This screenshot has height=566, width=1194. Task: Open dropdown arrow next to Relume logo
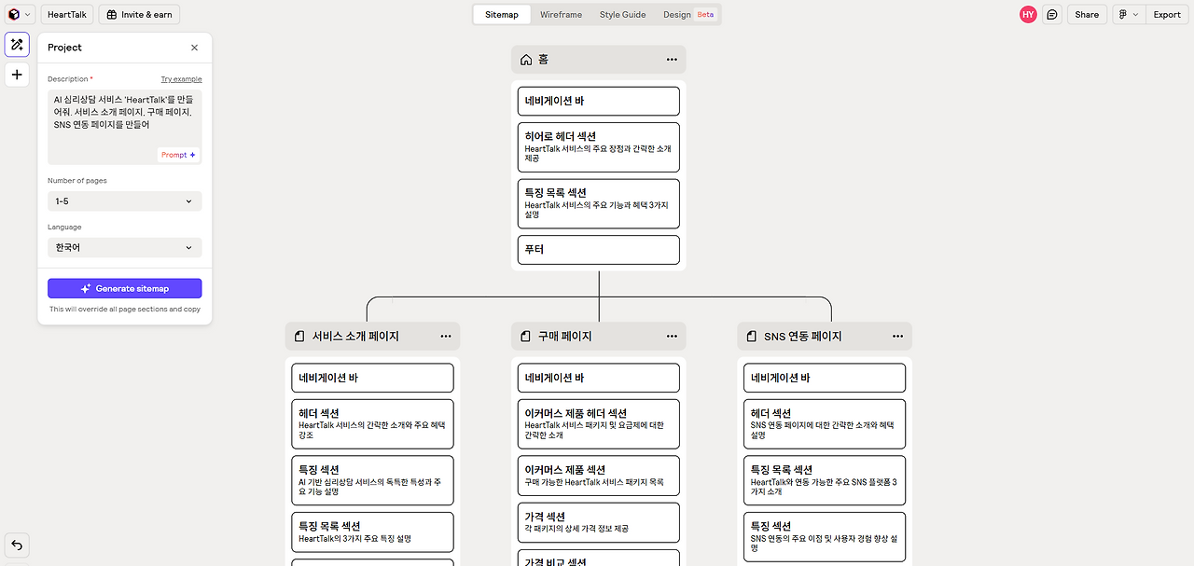coord(28,15)
